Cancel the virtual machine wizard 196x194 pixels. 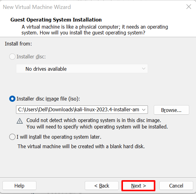(176, 186)
